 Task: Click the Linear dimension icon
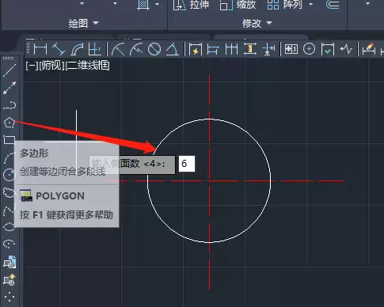coord(40,49)
